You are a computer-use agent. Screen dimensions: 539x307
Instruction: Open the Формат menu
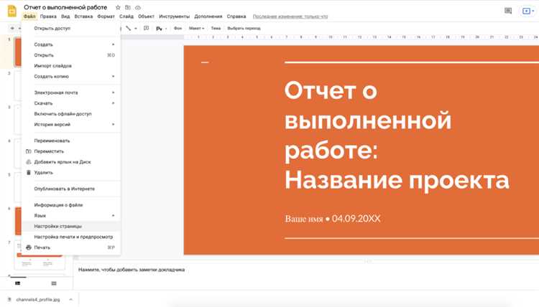[x=106, y=16]
